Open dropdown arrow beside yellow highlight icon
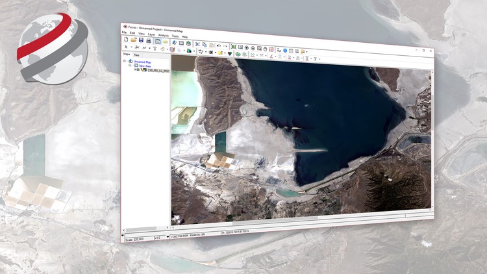The image size is (487, 274). pyautogui.click(x=225, y=53)
